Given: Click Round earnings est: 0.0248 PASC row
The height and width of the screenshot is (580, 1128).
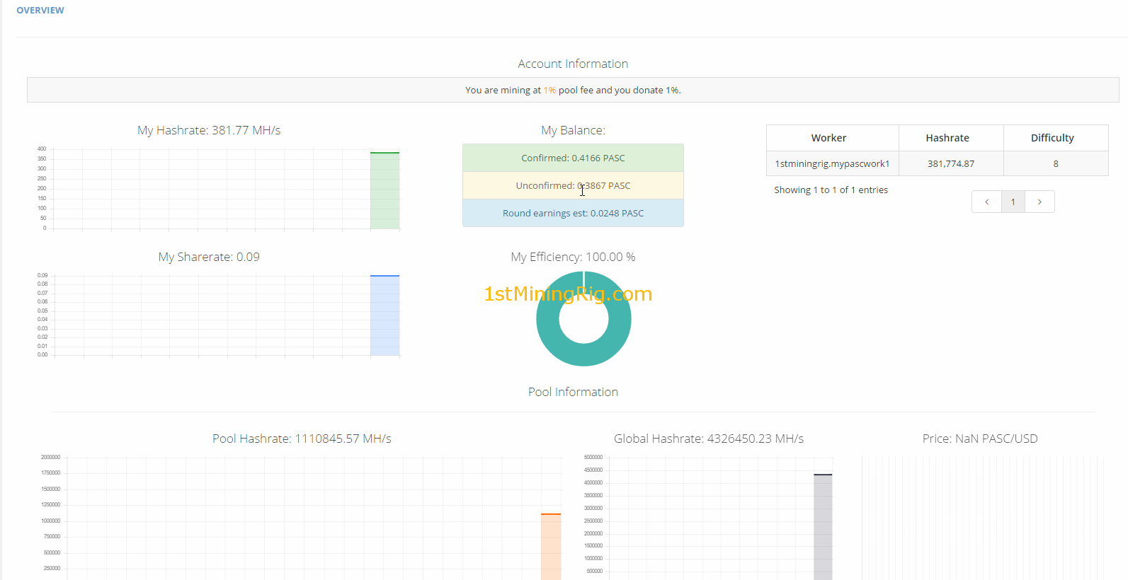Looking at the screenshot, I should (573, 213).
